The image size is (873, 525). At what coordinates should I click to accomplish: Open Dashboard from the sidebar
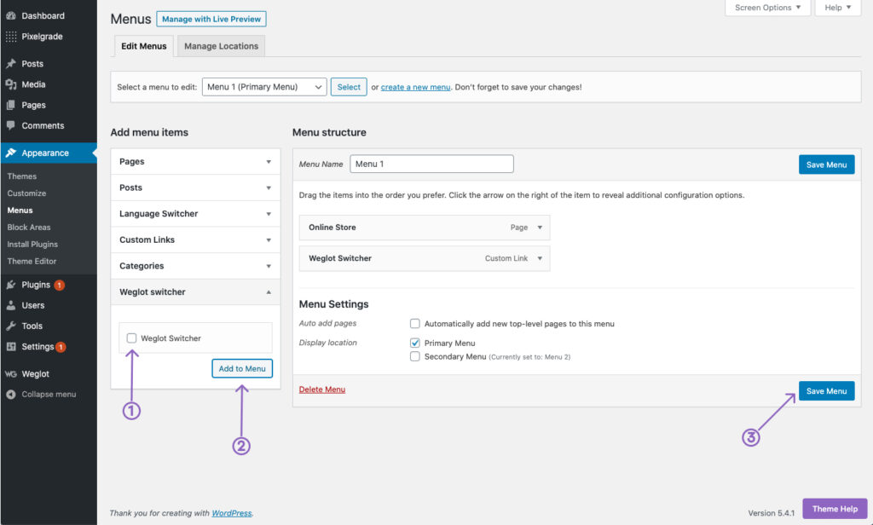tap(43, 15)
